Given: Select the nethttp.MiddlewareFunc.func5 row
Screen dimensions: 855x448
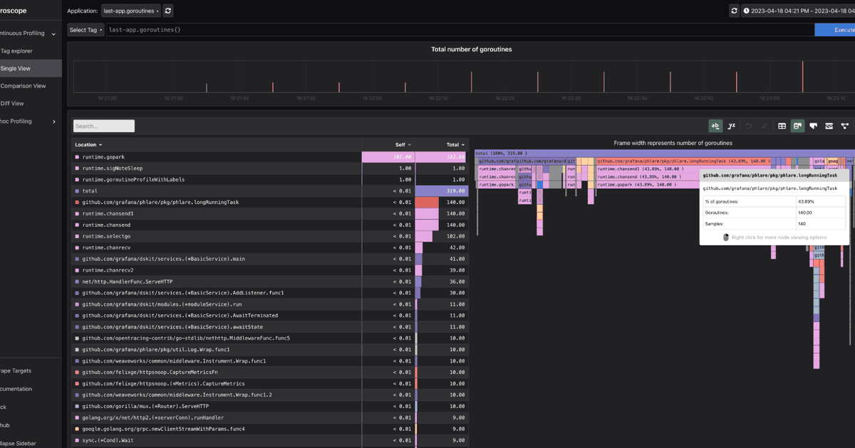Looking at the screenshot, I should click(x=271, y=338).
